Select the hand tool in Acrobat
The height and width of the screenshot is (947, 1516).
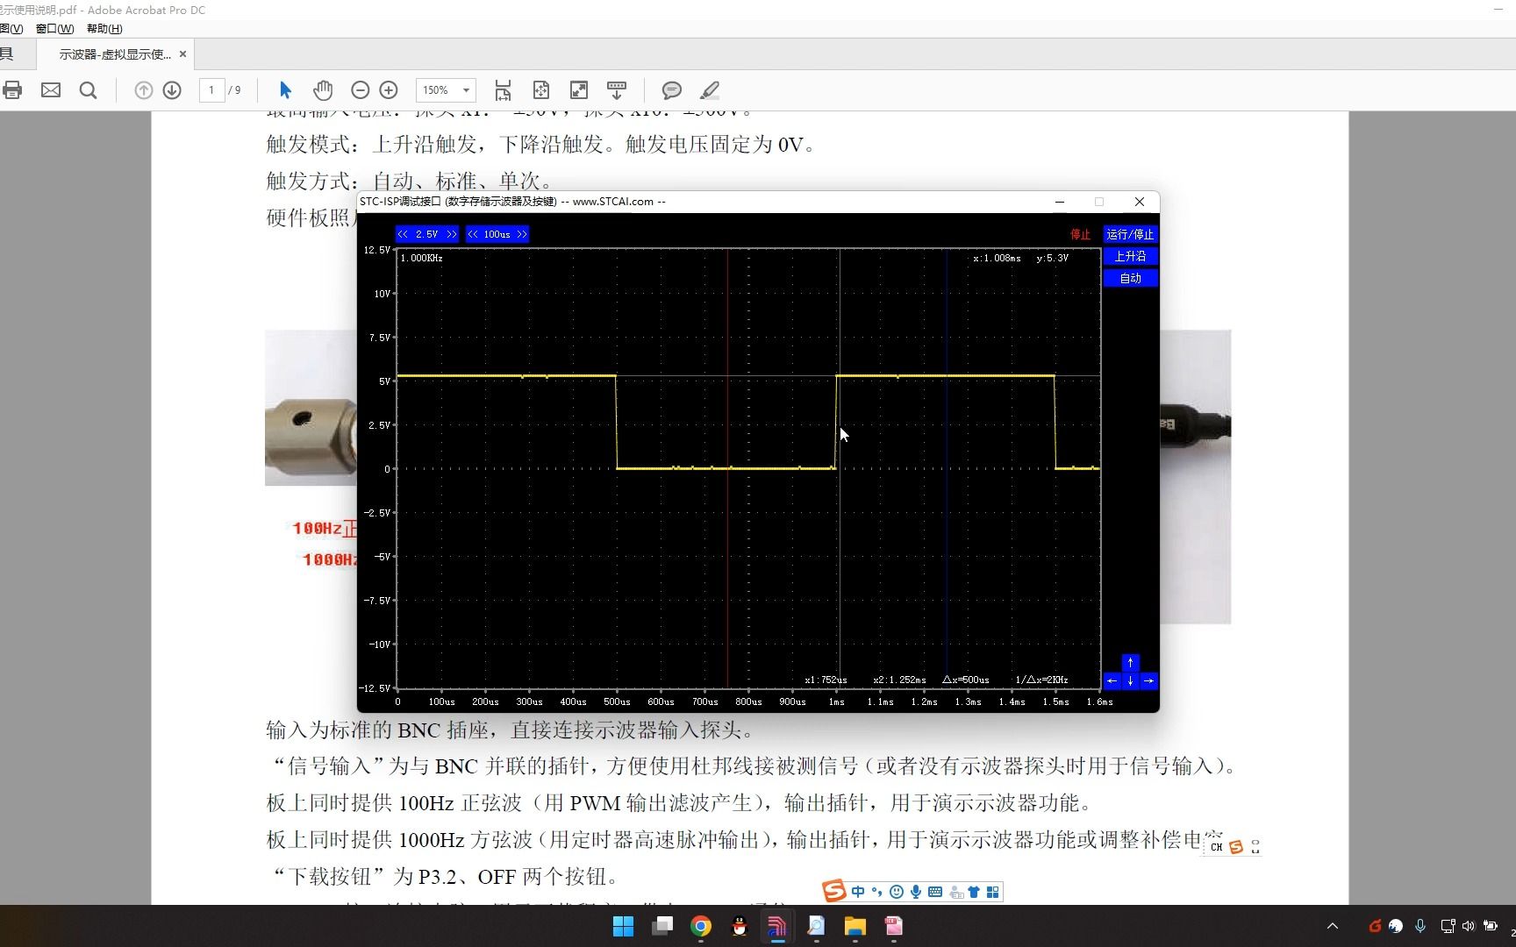coord(323,89)
